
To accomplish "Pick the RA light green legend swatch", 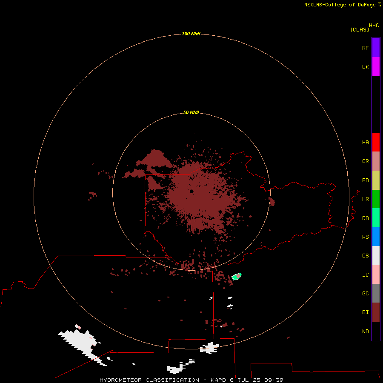I will click(x=376, y=218).
